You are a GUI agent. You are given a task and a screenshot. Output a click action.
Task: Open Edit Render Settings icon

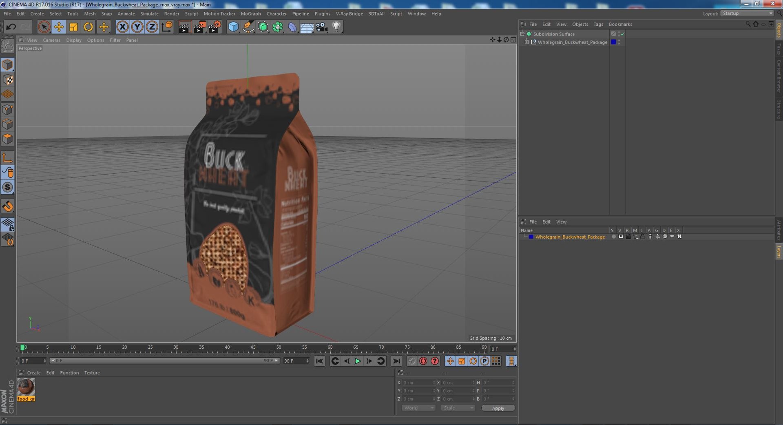215,27
